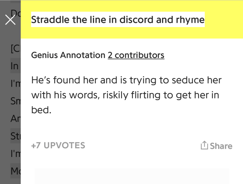Click the annotation sentence starting 'He's found her'

coord(126,80)
